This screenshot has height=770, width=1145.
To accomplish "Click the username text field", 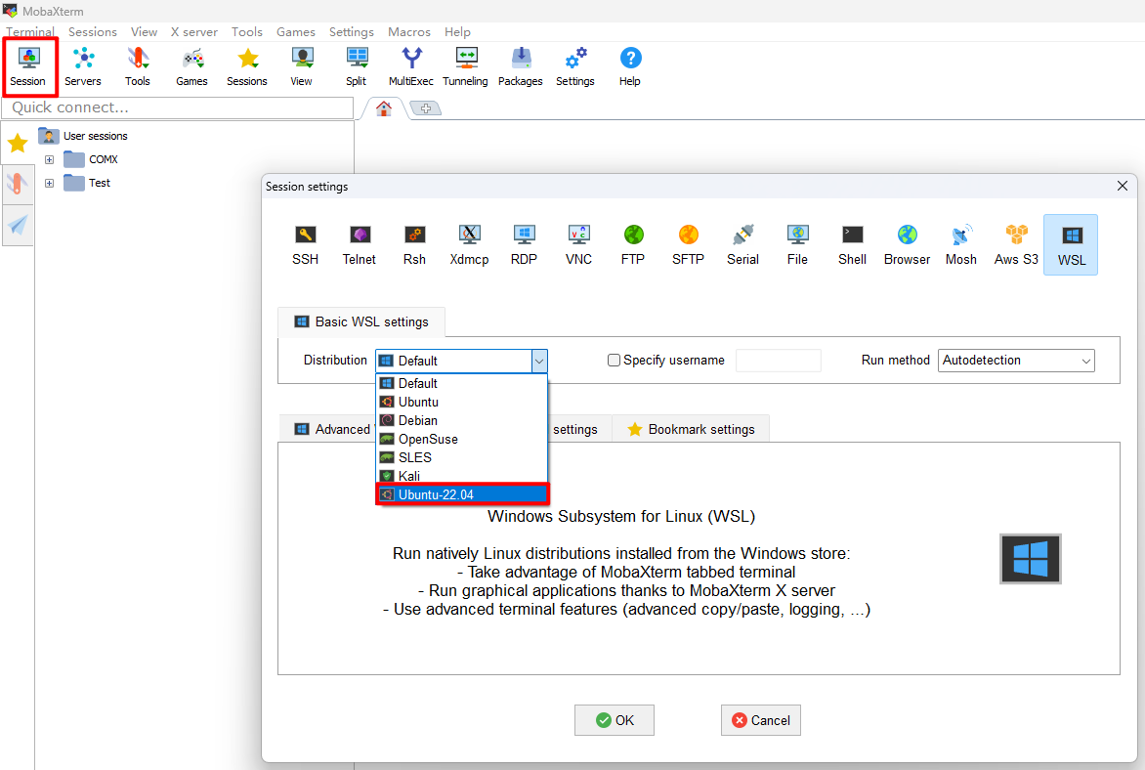I will [779, 361].
